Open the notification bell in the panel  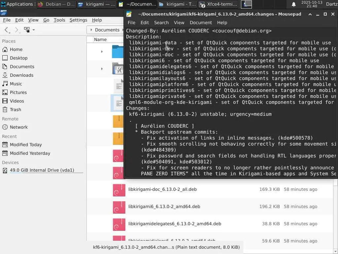(x=293, y=4)
